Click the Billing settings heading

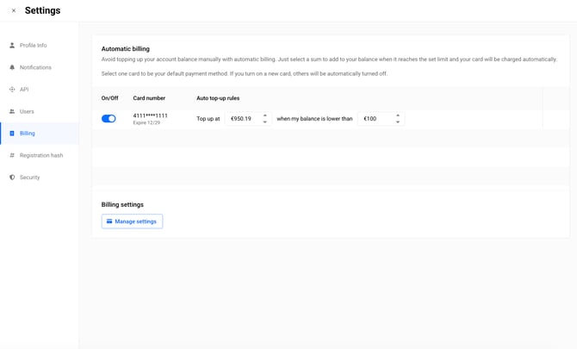tap(122, 205)
